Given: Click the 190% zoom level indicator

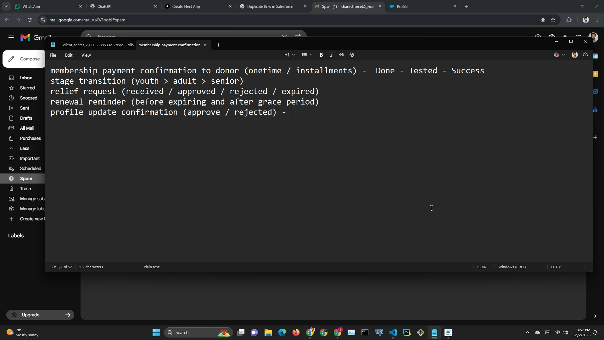Looking at the screenshot, I should coord(481,267).
